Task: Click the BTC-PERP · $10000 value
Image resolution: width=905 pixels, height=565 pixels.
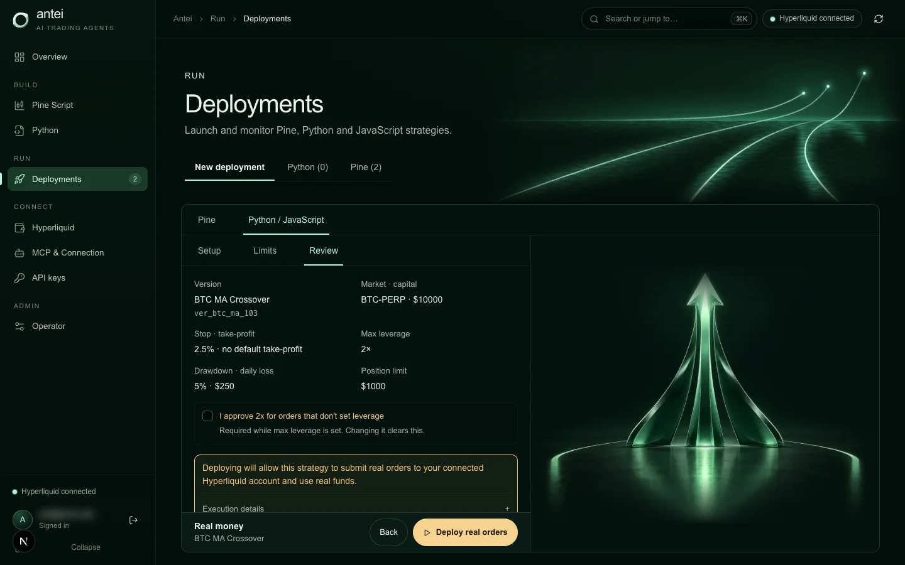Action: 402,299
